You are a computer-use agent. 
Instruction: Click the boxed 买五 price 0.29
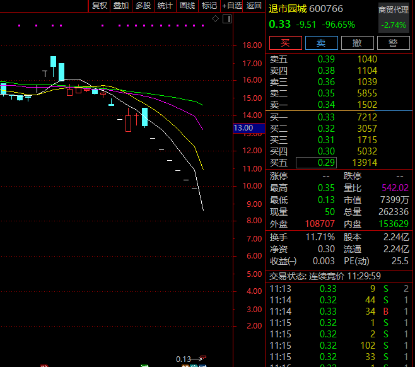316,163
